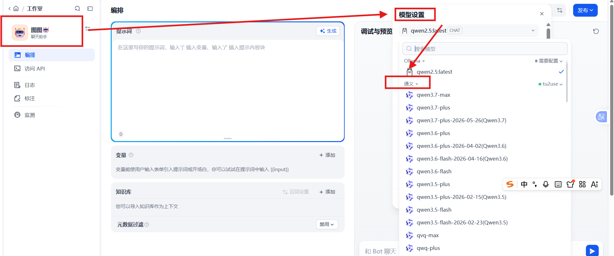Open app settings sliders icon beside 图图
Image resolution: width=614 pixels, height=256 pixels.
87,28
